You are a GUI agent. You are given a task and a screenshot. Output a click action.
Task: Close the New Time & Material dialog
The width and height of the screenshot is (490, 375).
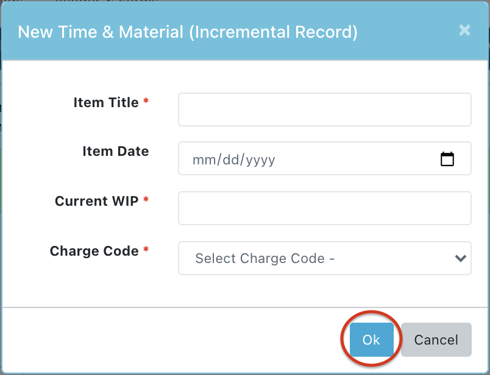(464, 30)
